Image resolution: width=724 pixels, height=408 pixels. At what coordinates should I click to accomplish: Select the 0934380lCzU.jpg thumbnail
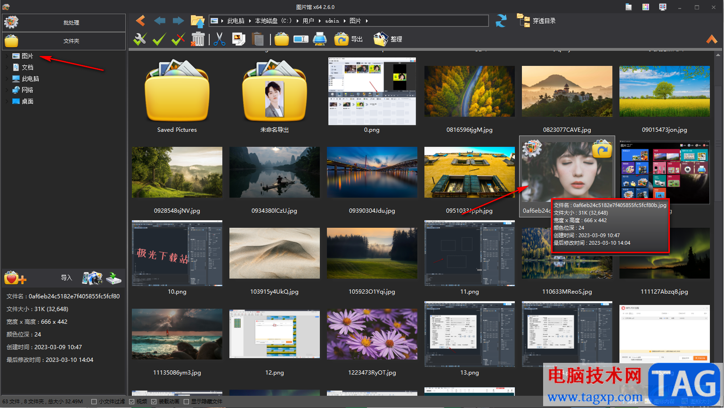click(x=275, y=172)
